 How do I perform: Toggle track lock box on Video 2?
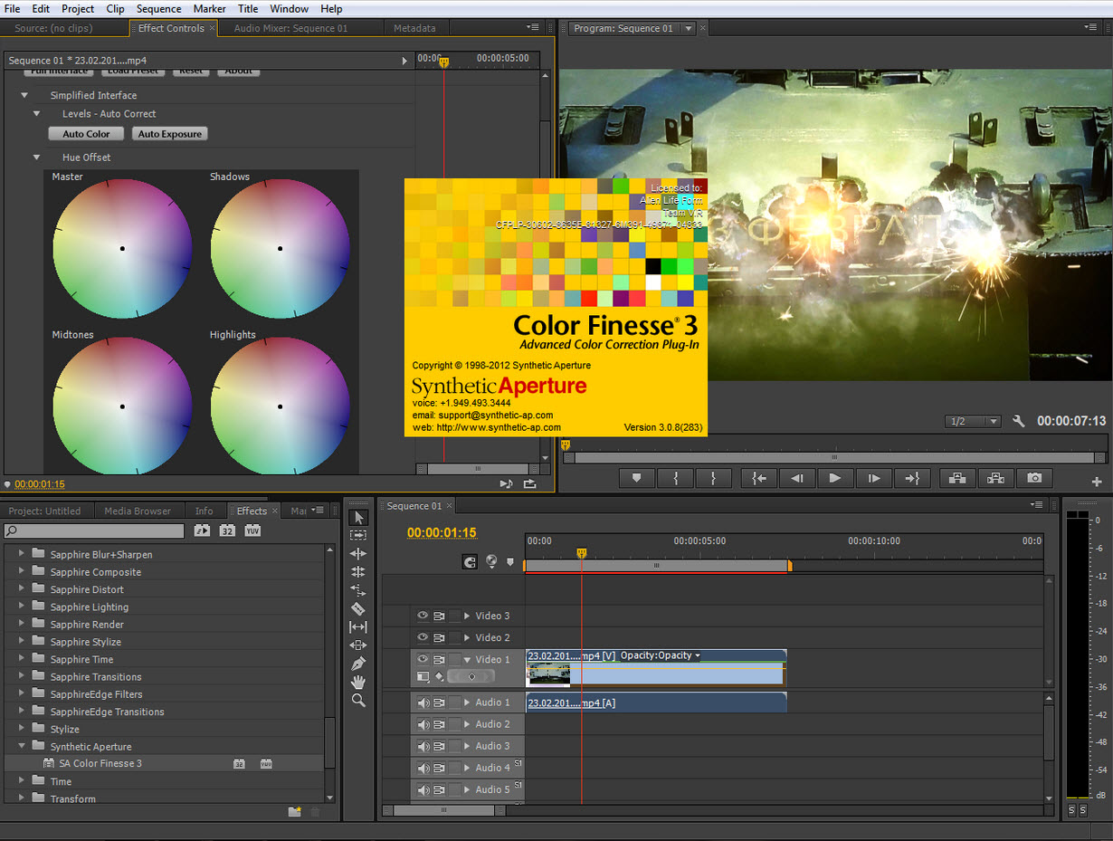(454, 637)
